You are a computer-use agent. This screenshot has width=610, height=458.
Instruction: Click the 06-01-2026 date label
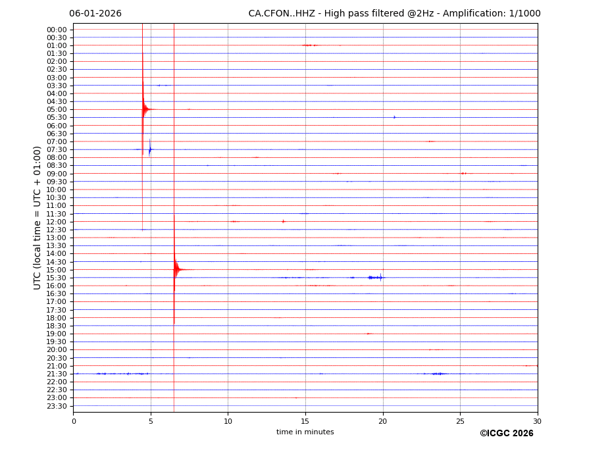(95, 14)
